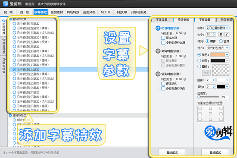The width and height of the screenshot is (237, 158).
Task: Open the 叠加素材 tab
Action: pos(57,12)
